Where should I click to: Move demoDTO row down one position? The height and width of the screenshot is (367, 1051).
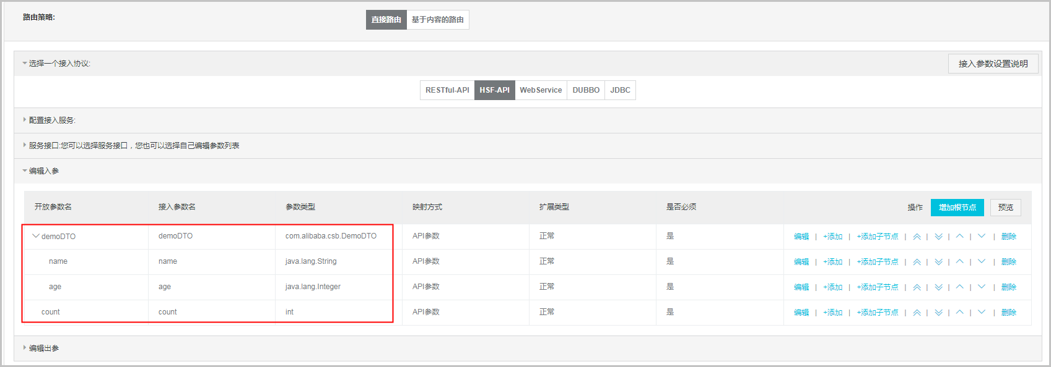pos(981,236)
